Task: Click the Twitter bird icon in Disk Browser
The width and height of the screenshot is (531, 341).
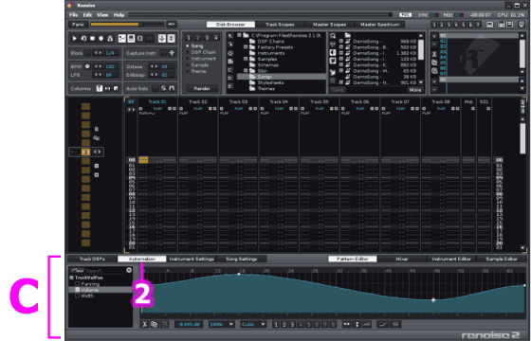Action: click(333, 72)
